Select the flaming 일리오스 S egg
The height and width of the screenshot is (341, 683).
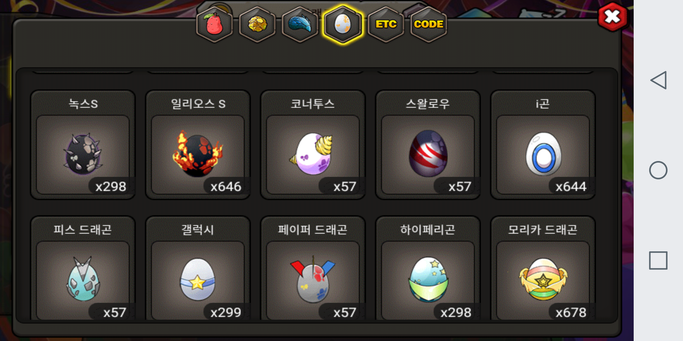coord(198,145)
